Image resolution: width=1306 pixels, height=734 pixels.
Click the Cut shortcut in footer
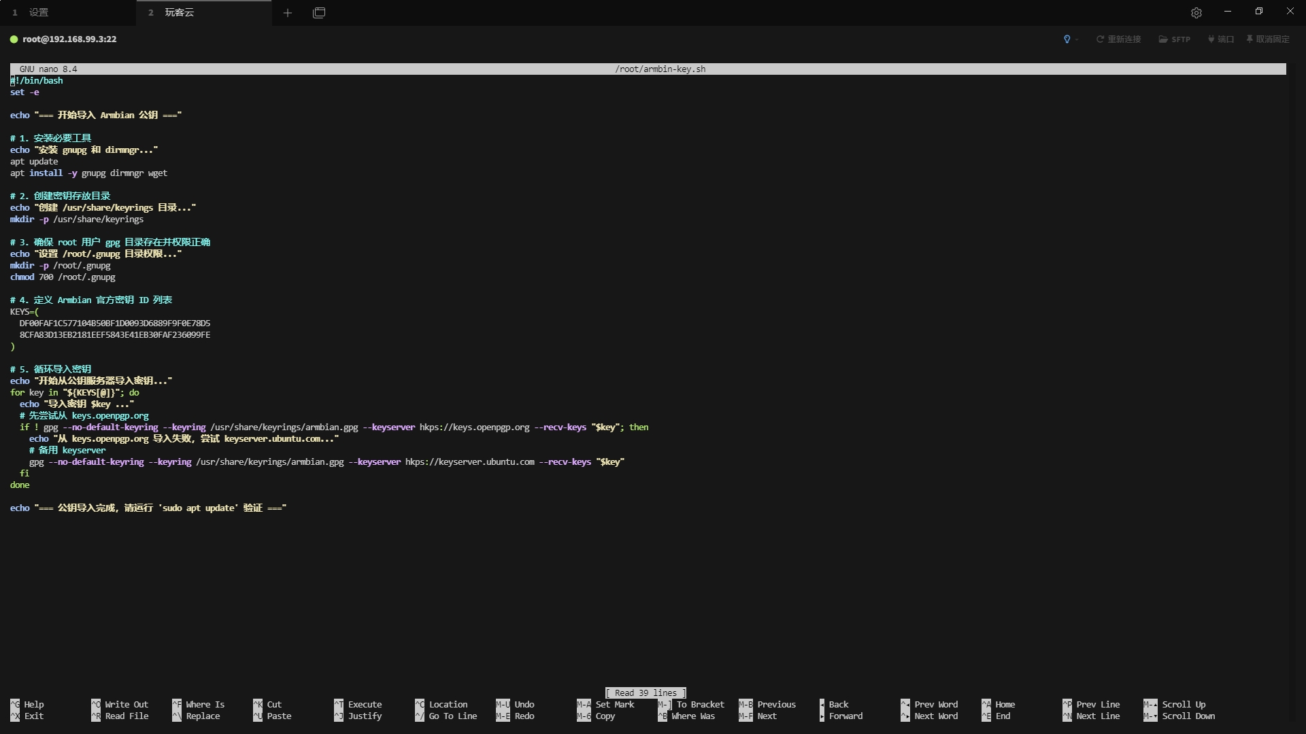(267, 705)
